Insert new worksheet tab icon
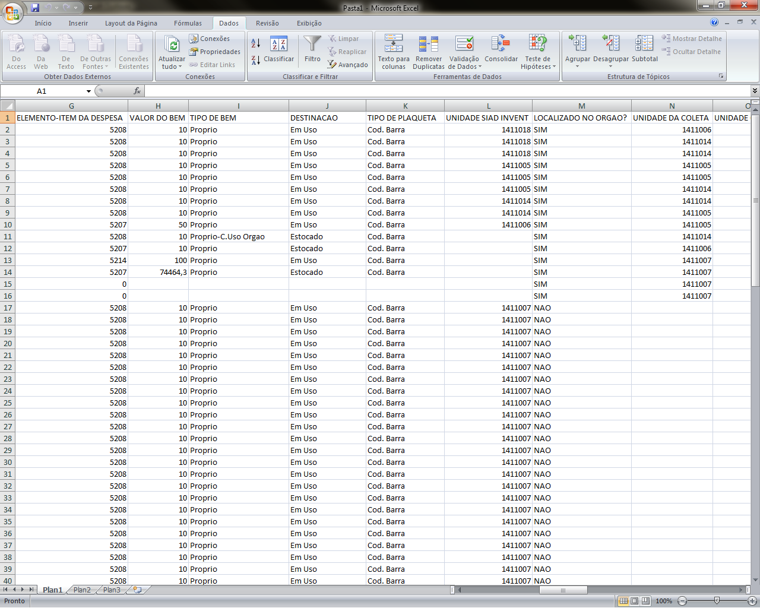 tap(138, 590)
